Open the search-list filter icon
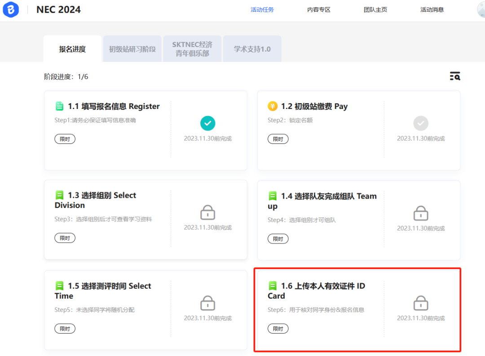This screenshot has height=356, width=485. click(454, 76)
